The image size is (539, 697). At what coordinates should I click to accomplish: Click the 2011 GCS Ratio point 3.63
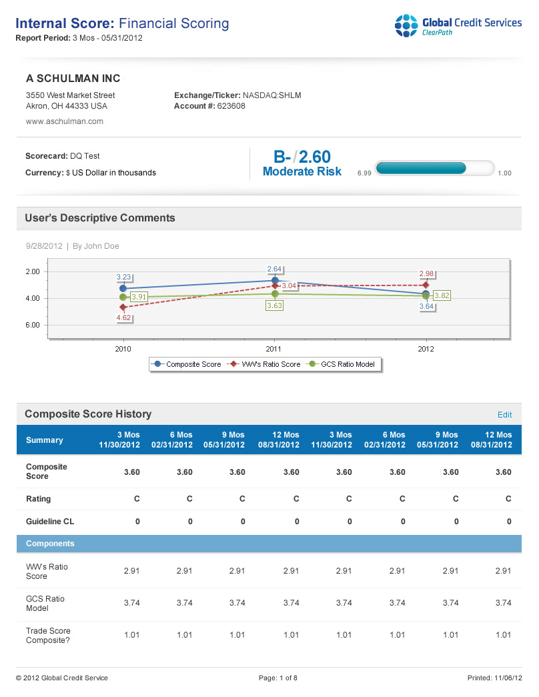(x=274, y=293)
